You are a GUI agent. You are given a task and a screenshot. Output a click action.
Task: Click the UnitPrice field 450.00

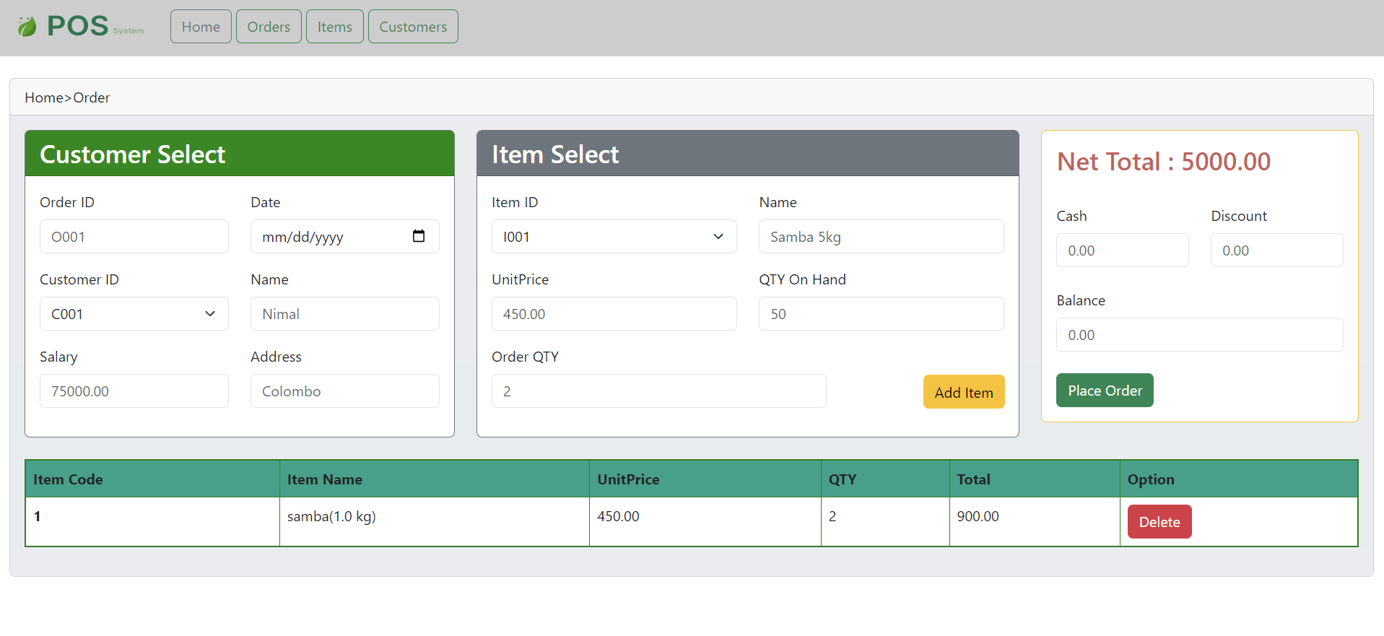[614, 314]
